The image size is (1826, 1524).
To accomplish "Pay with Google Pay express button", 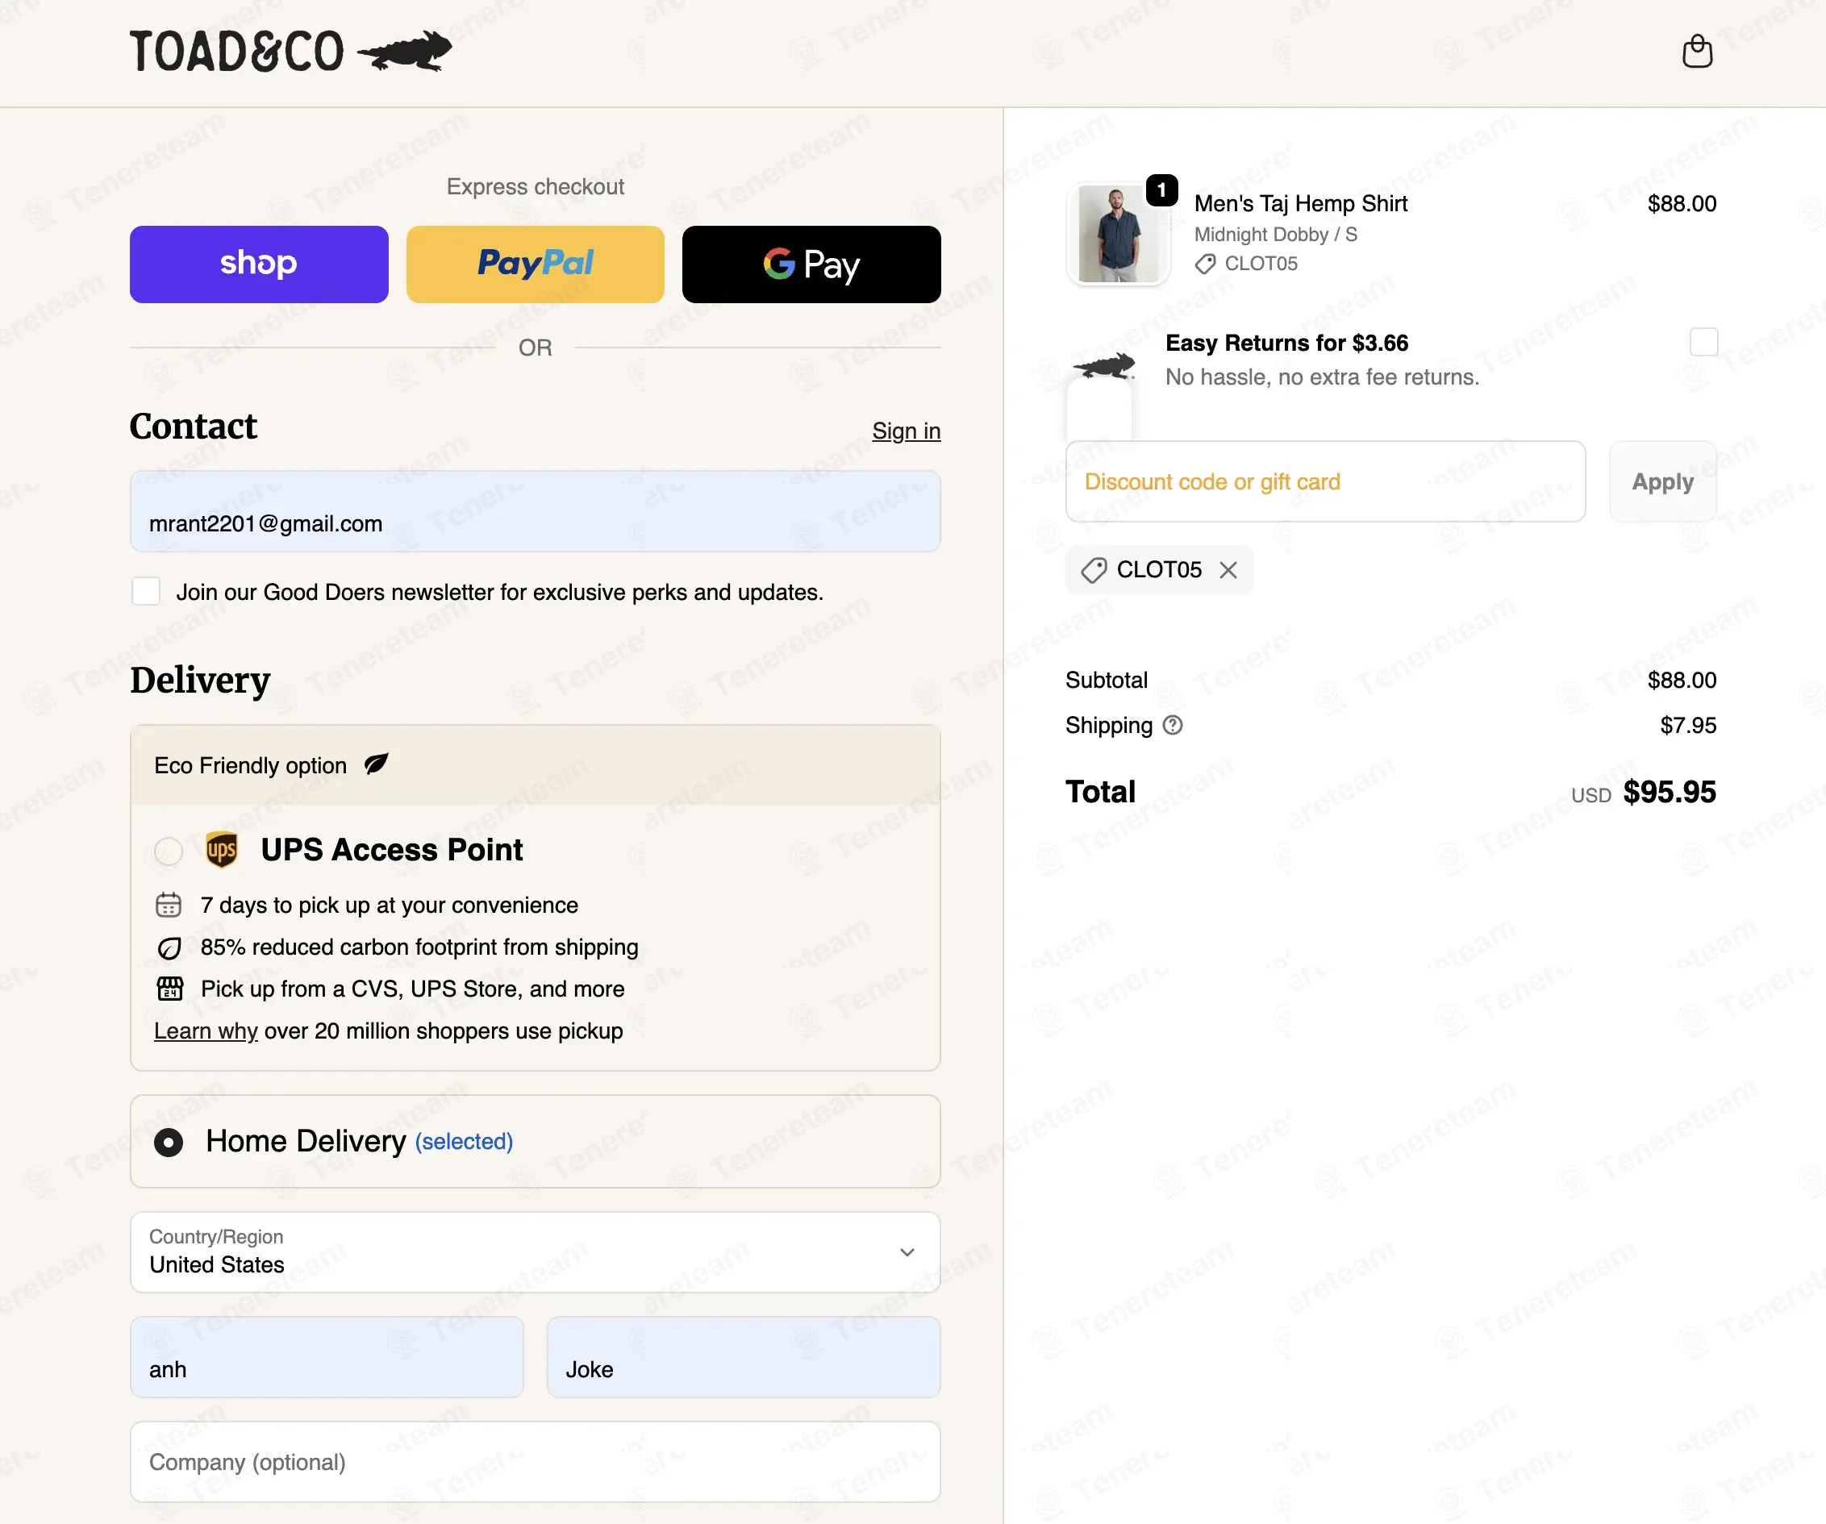I will (x=811, y=264).
